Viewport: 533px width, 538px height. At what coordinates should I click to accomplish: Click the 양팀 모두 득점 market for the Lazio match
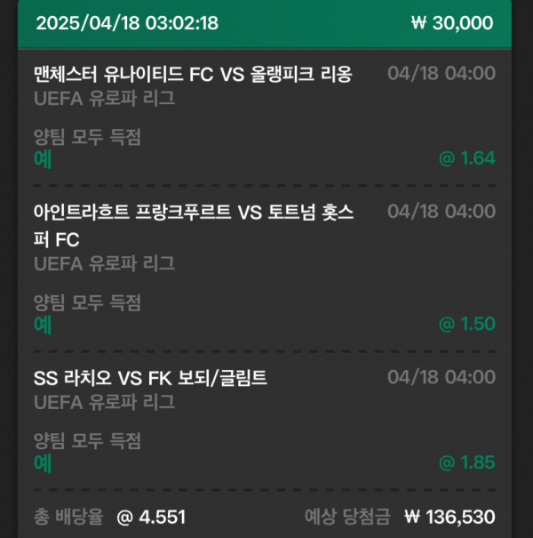click(x=87, y=441)
